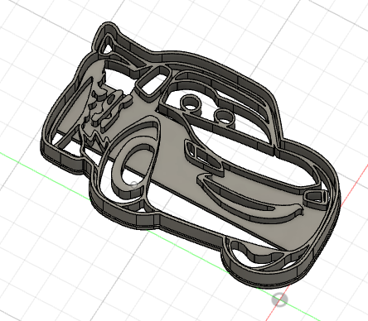The height and width of the screenshot is (321, 368).
Task: Select the left circular eye ring
Action: coord(191,103)
